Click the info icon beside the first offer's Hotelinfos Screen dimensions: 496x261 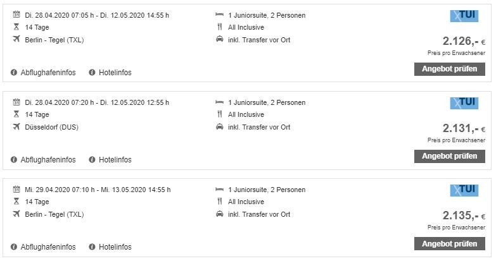point(92,73)
